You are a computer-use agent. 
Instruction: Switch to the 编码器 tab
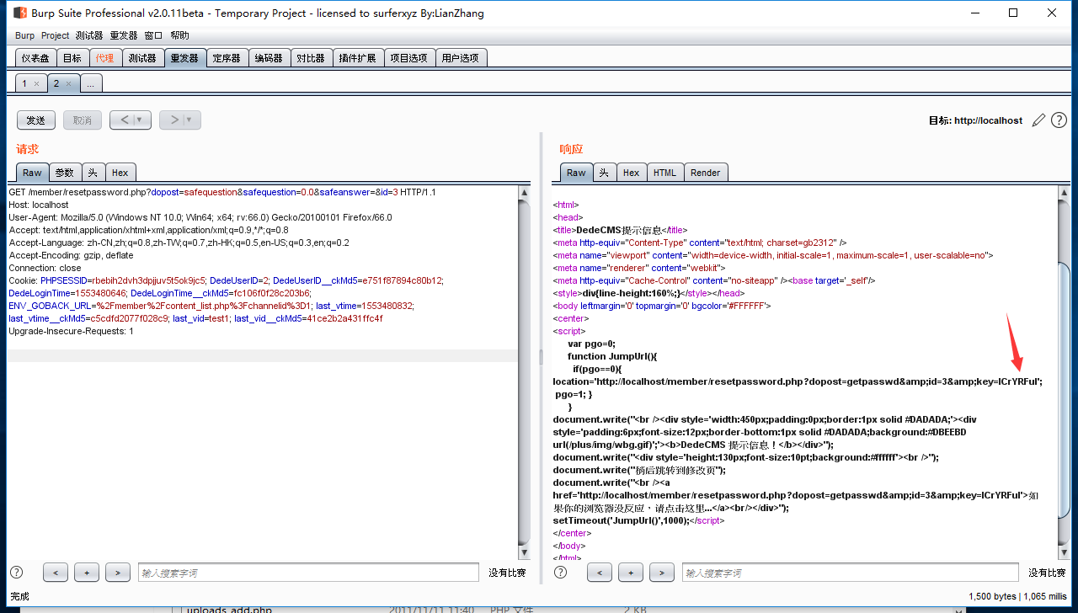[269, 58]
